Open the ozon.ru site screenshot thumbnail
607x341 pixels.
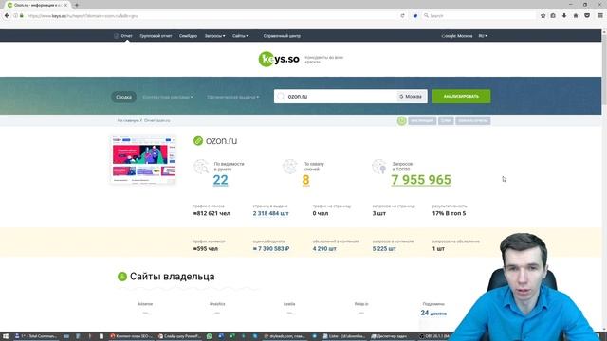coord(143,159)
